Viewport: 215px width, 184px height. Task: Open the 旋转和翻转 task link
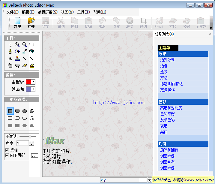pyautogui.click(x=169, y=150)
